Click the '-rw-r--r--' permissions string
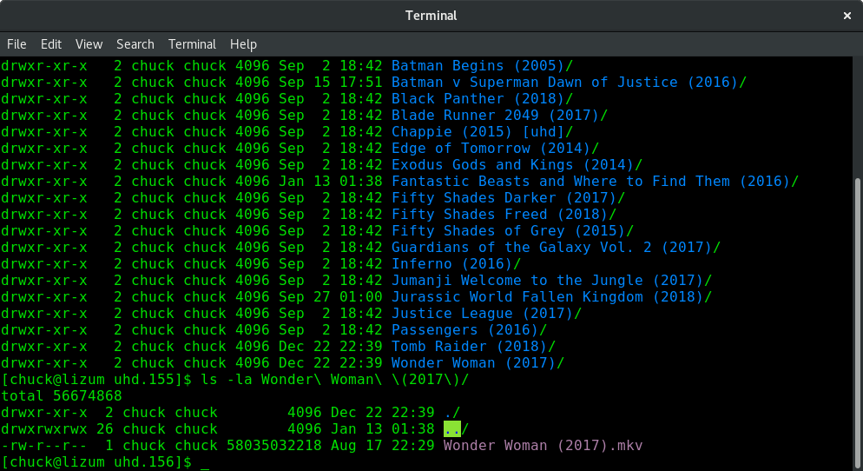The image size is (863, 471). tap(44, 446)
